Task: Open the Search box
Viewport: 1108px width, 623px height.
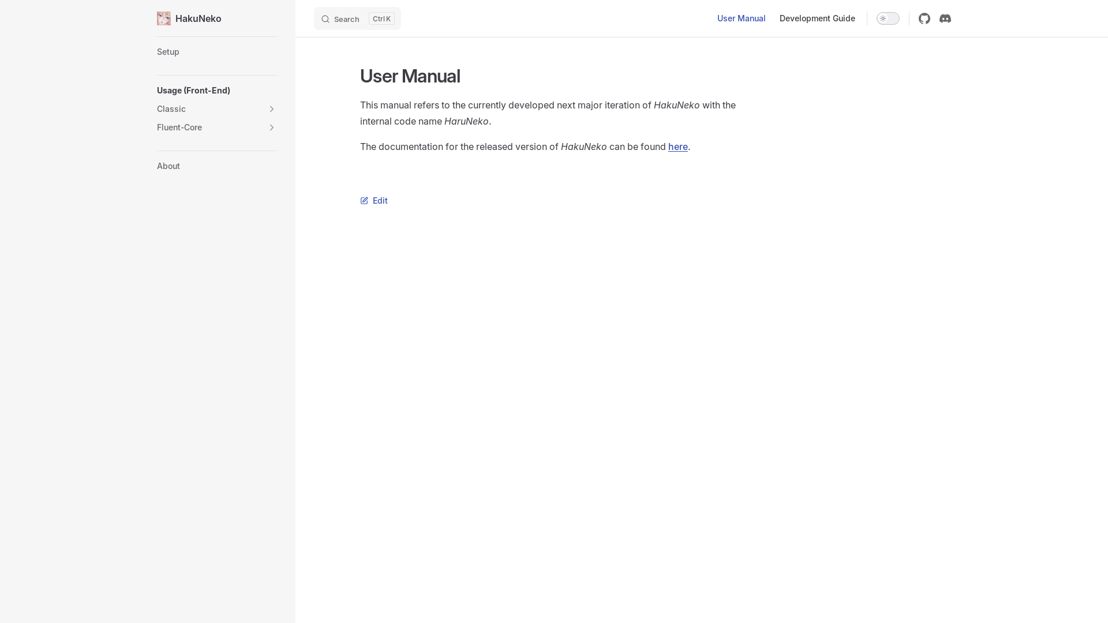Action: click(x=357, y=18)
